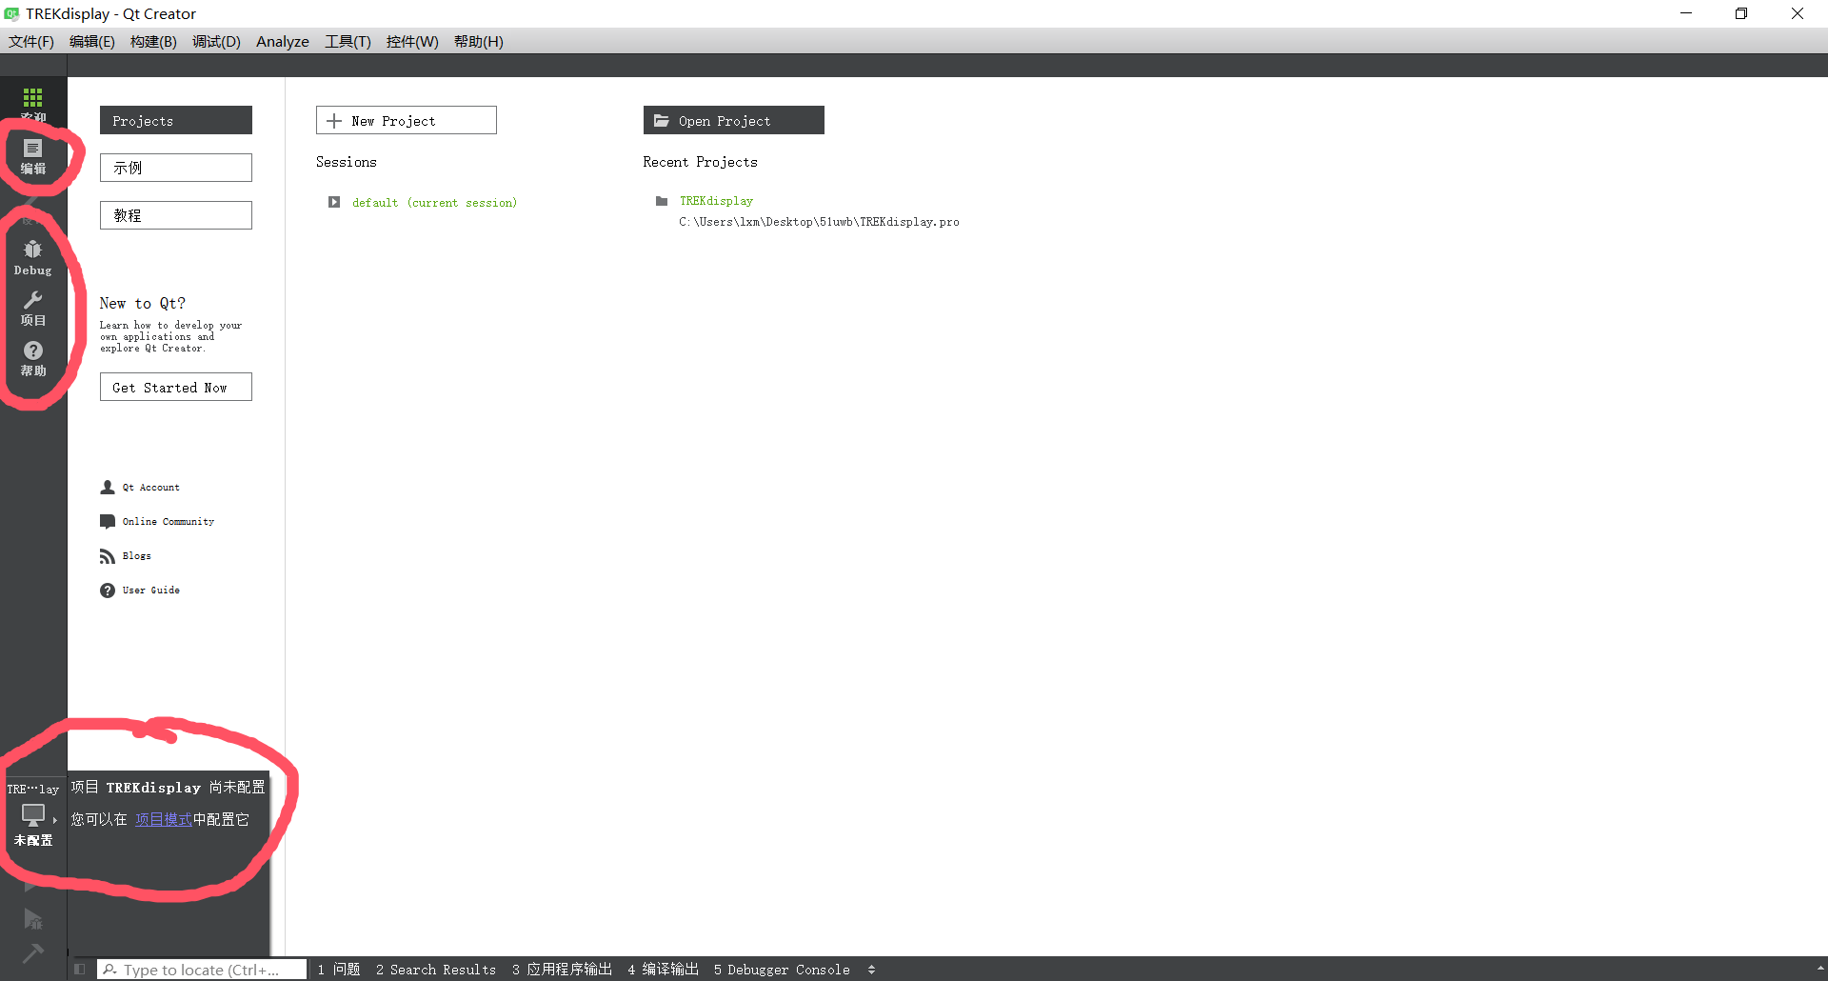Toggle the left sidebar icon in the status bar

(x=80, y=970)
